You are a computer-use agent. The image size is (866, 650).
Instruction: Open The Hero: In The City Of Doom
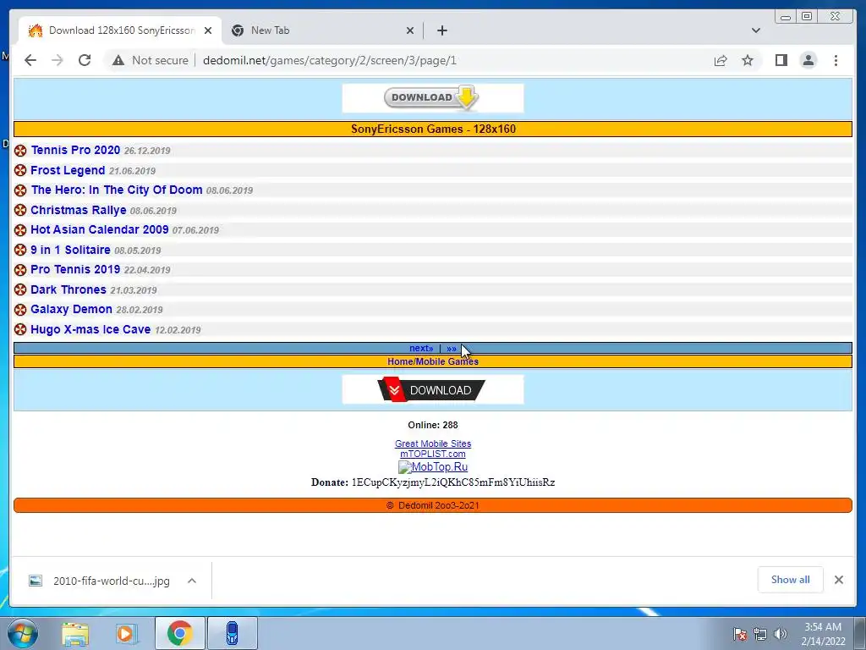coord(117,190)
